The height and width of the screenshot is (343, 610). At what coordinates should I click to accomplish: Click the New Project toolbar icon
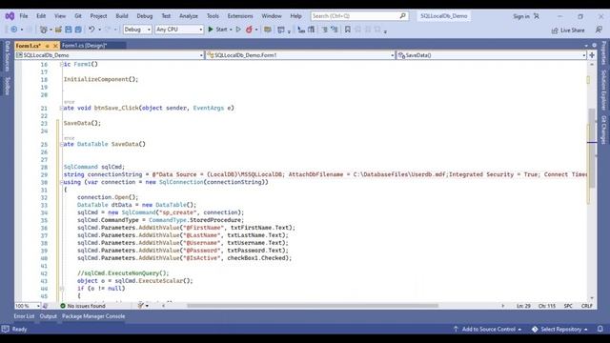tap(44, 30)
